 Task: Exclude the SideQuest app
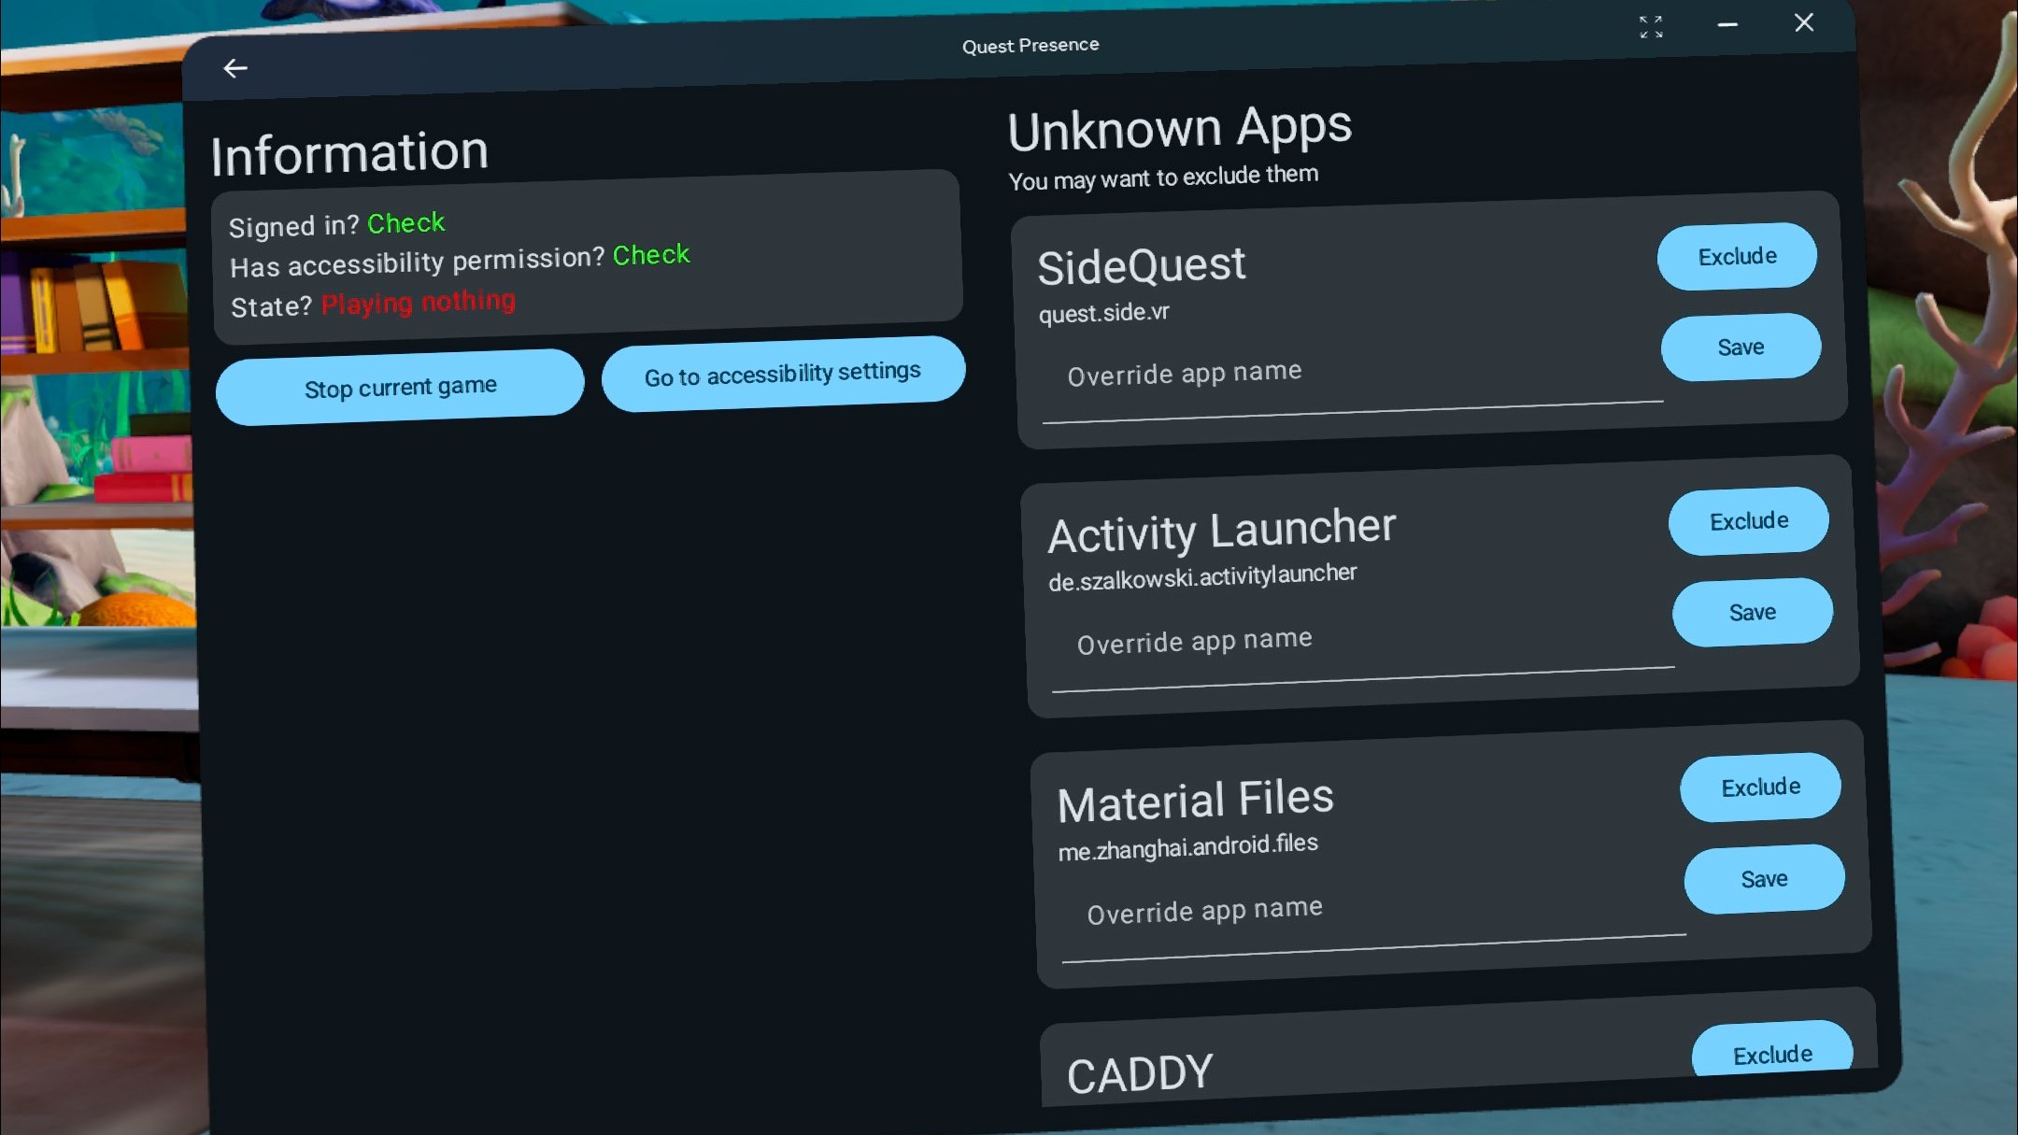1737,256
